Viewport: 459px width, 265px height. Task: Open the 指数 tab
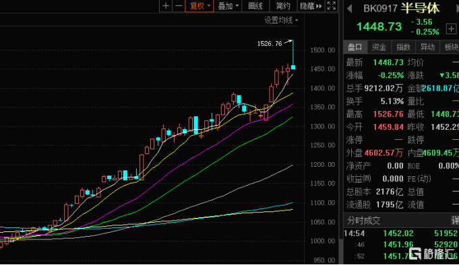point(403,47)
